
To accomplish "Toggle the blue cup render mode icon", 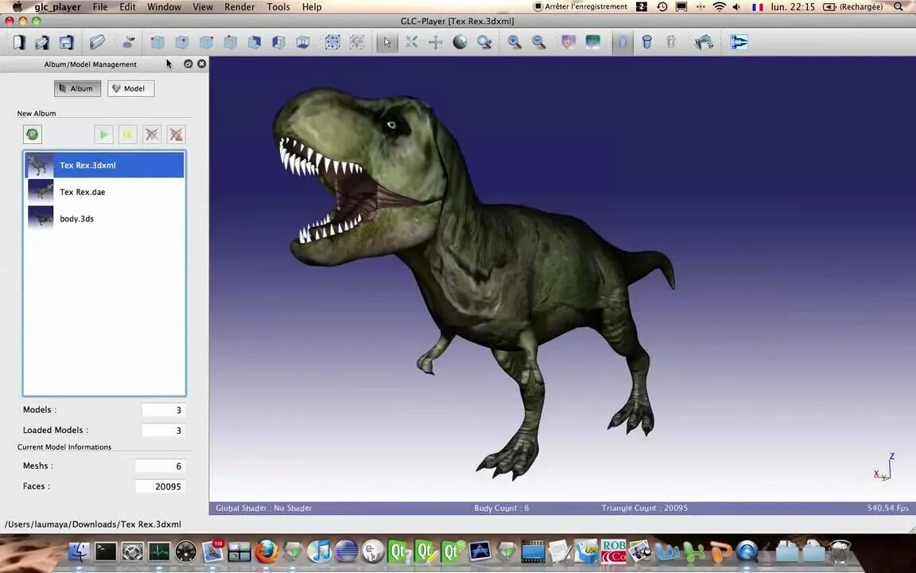I will point(646,42).
